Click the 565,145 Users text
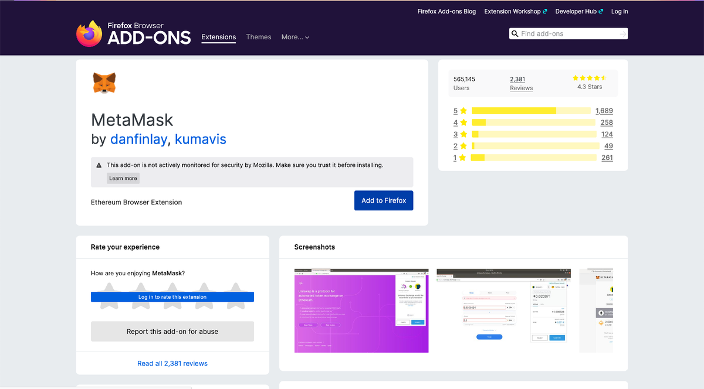Viewport: 704px width, 389px height. pos(464,83)
